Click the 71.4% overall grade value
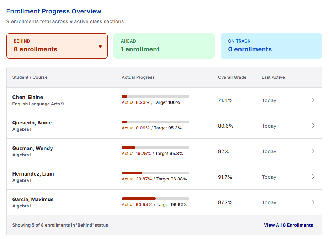The height and width of the screenshot is (239, 329). (x=225, y=100)
